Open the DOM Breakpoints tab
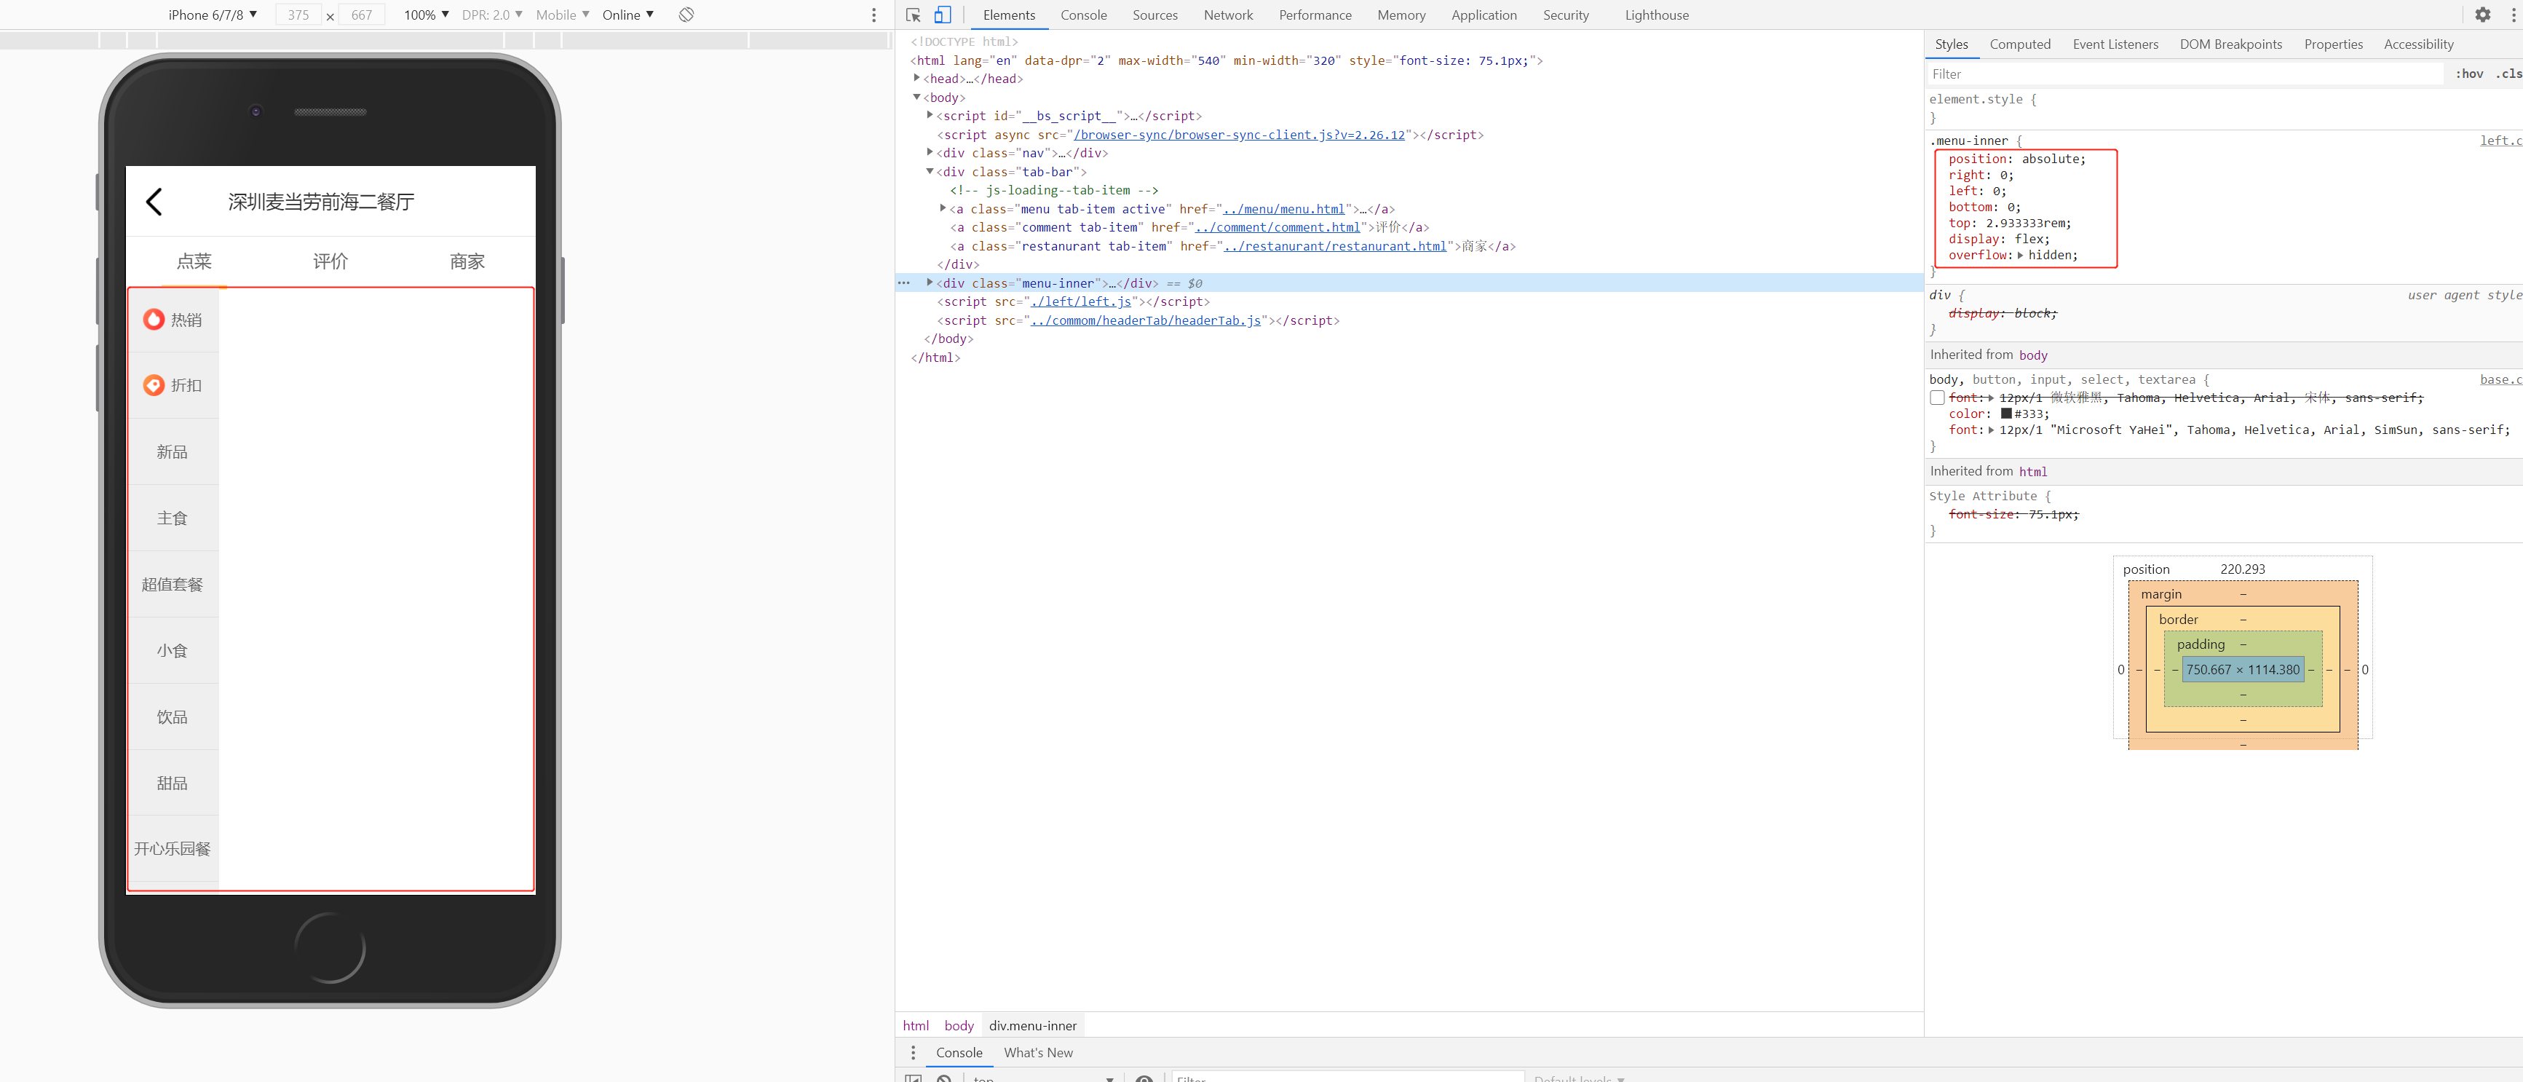2523x1082 pixels. tap(2230, 44)
